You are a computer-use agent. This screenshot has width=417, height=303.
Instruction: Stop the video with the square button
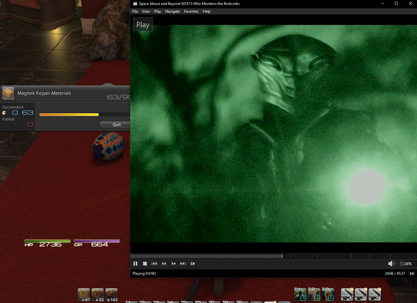click(145, 264)
